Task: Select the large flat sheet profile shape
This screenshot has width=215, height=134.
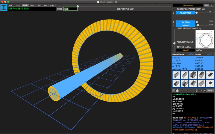Action: click(210, 75)
